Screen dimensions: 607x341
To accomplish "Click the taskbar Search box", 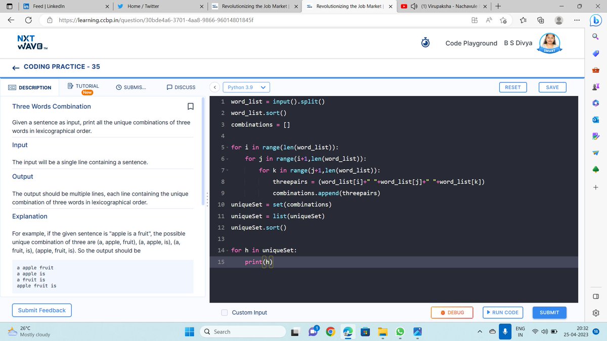I will [242, 332].
